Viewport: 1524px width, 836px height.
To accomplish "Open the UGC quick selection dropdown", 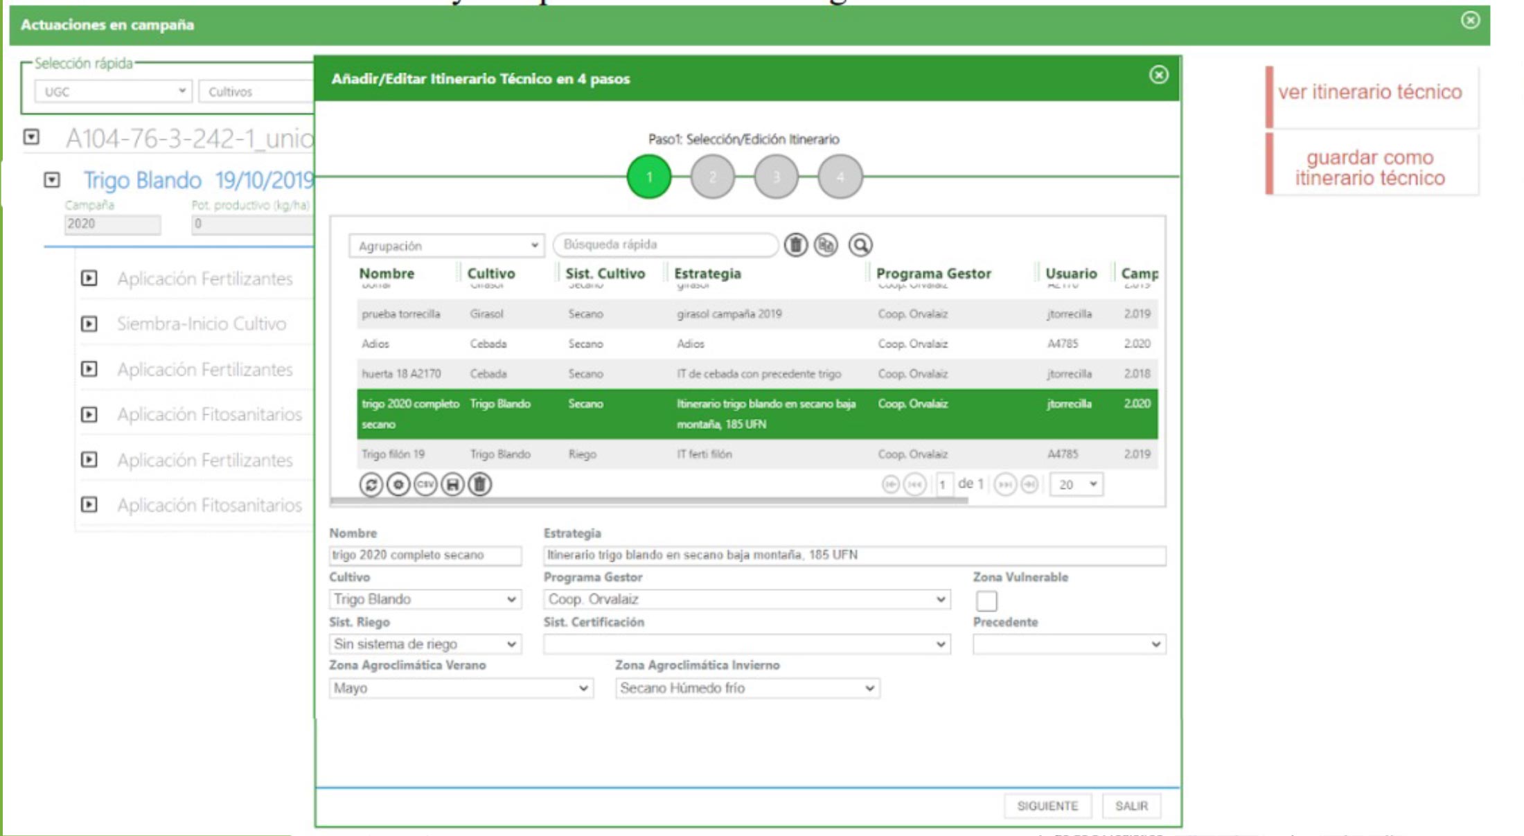I will coord(114,91).
